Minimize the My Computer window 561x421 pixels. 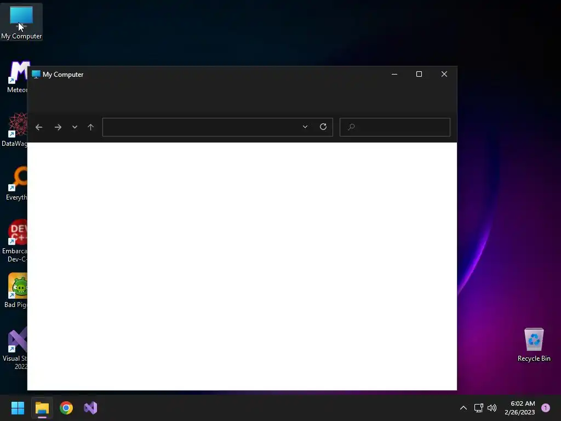coord(394,74)
